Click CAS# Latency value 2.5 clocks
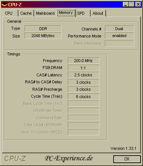This screenshot has width=143, height=166. tap(84, 75)
